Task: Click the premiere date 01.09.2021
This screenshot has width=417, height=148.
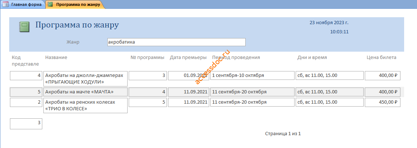Action: point(189,75)
